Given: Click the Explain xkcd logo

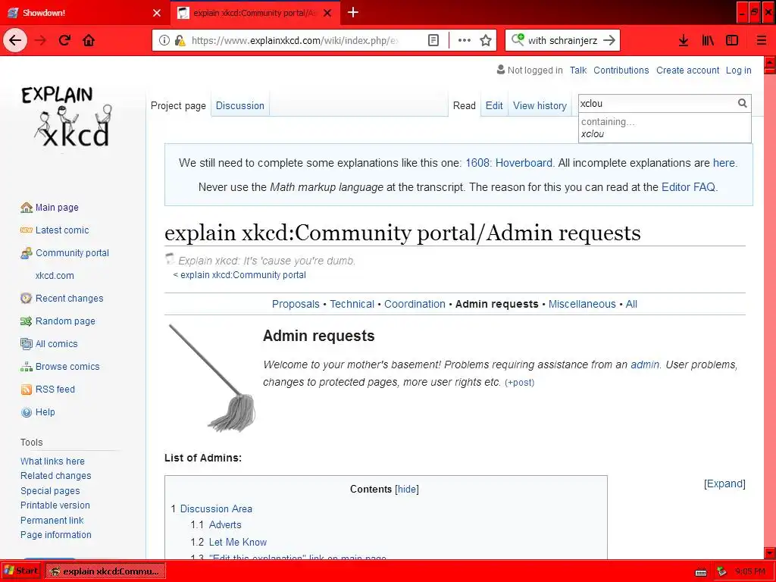Looking at the screenshot, I should click(x=67, y=117).
